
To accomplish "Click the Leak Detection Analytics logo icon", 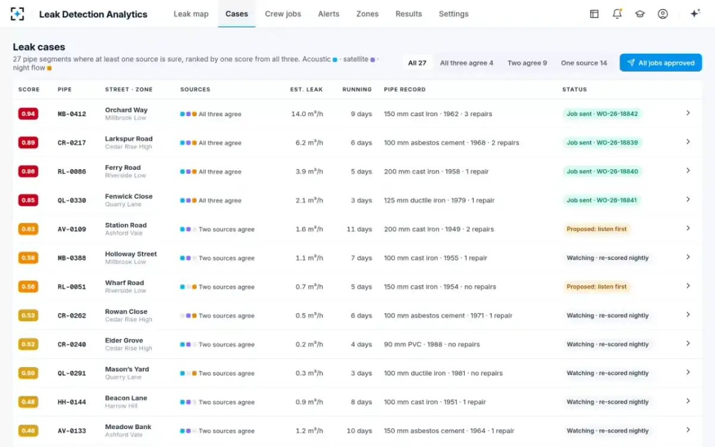I will (17, 14).
